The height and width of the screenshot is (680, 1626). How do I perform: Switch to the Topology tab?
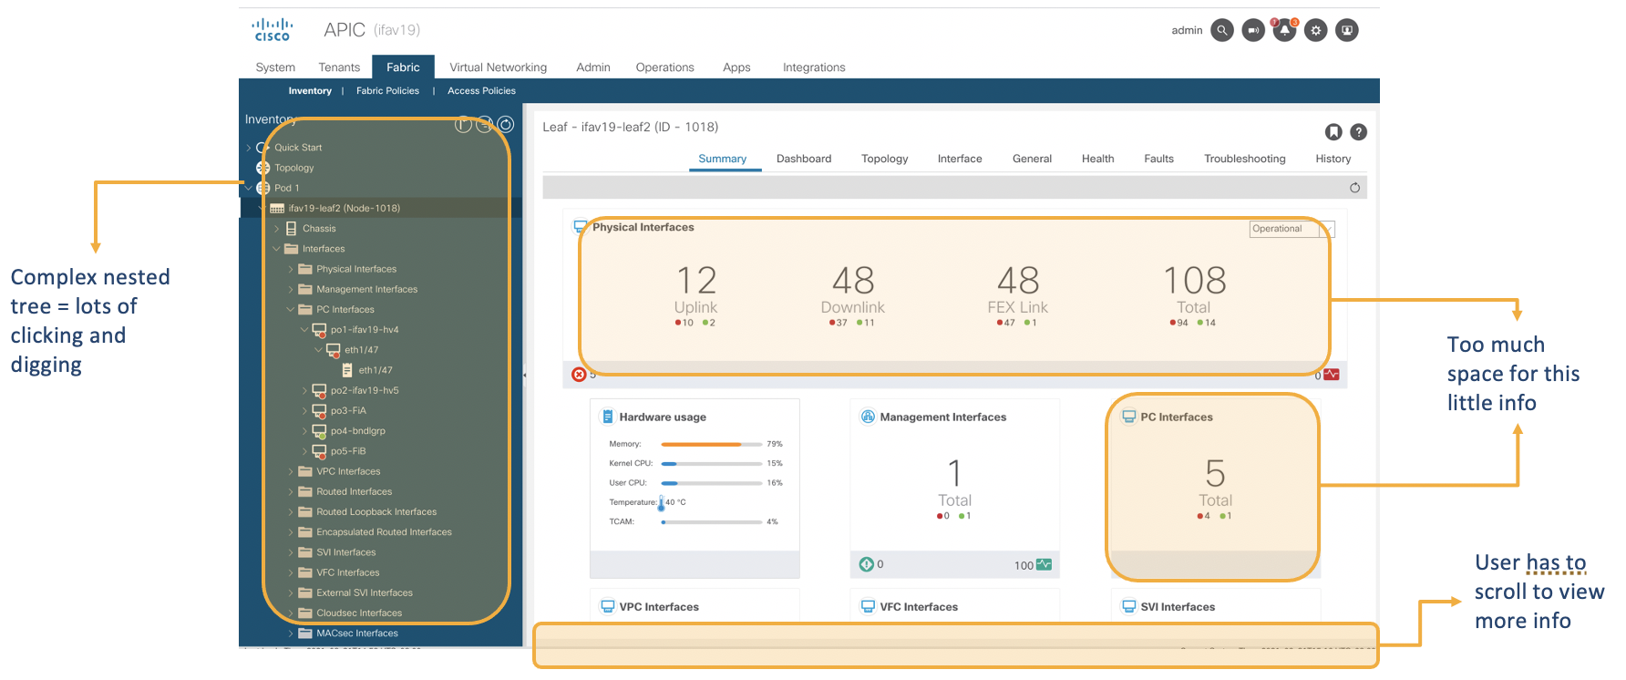coord(884,159)
